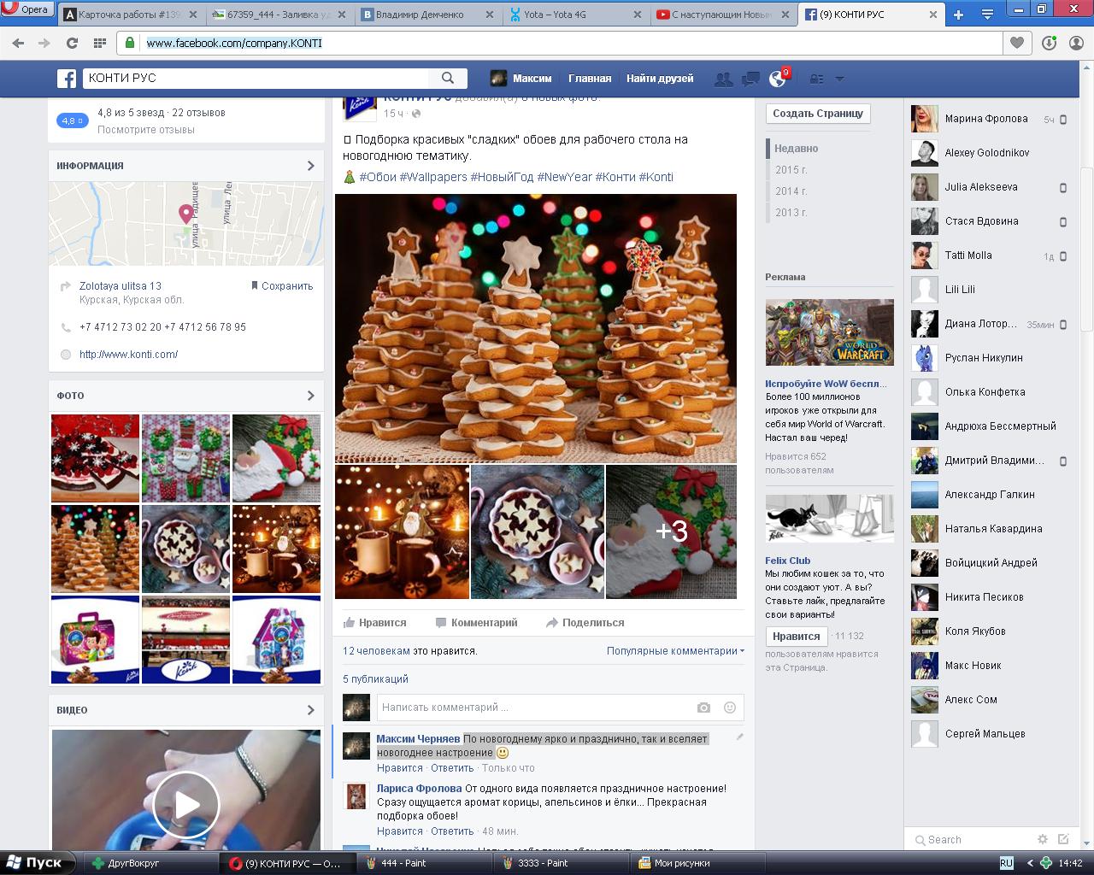Open Максим profile link in header
Screen dimensions: 1094x875
[x=521, y=79]
